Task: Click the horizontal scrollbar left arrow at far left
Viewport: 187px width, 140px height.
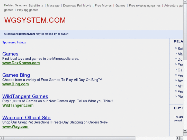Action: 2,138
